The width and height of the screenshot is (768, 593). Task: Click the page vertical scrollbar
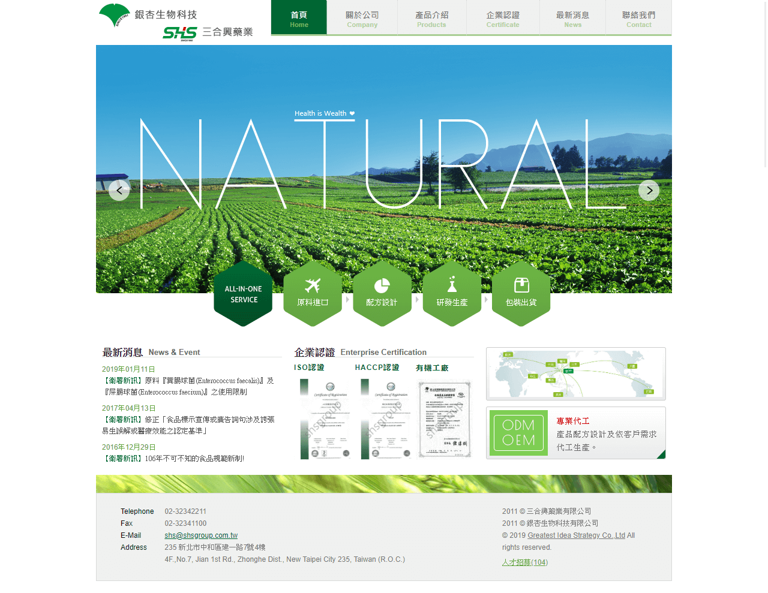pyautogui.click(x=765, y=84)
